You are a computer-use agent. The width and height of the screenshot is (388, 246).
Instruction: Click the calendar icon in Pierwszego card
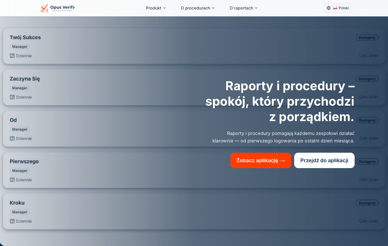tap(12, 180)
